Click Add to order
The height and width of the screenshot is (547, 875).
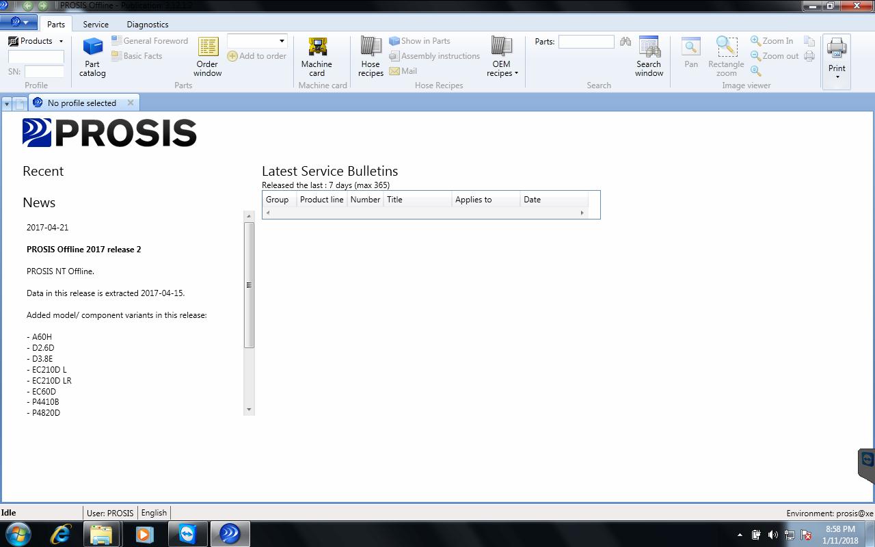(x=257, y=56)
